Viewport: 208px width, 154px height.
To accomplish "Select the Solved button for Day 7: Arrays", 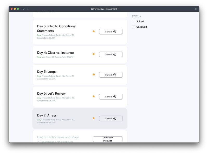I will pos(111,119).
